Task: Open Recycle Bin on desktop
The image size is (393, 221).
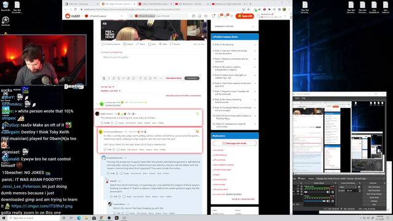Action: click(x=6, y=6)
